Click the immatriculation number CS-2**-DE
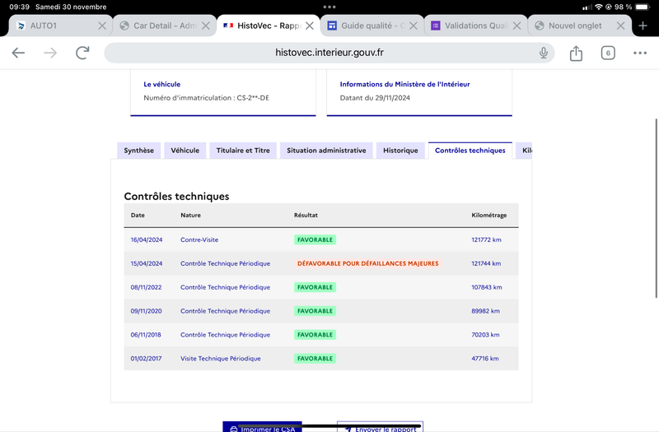 (x=253, y=98)
